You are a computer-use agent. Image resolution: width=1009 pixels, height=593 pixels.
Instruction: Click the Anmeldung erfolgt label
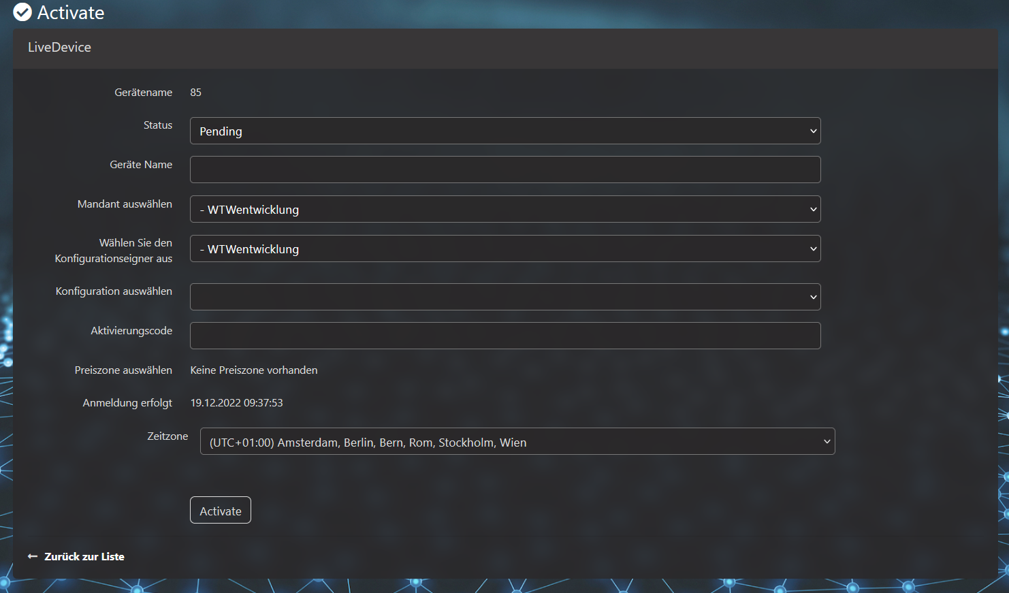point(127,403)
